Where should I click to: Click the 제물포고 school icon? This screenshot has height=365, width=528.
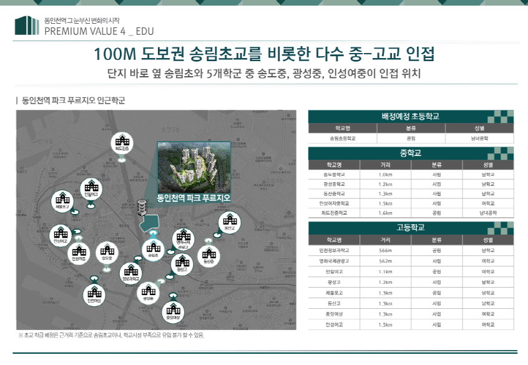(x=62, y=200)
